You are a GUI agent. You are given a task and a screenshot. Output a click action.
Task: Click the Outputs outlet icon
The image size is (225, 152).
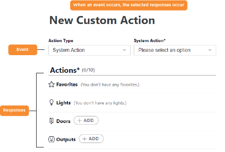pyautogui.click(x=51, y=139)
